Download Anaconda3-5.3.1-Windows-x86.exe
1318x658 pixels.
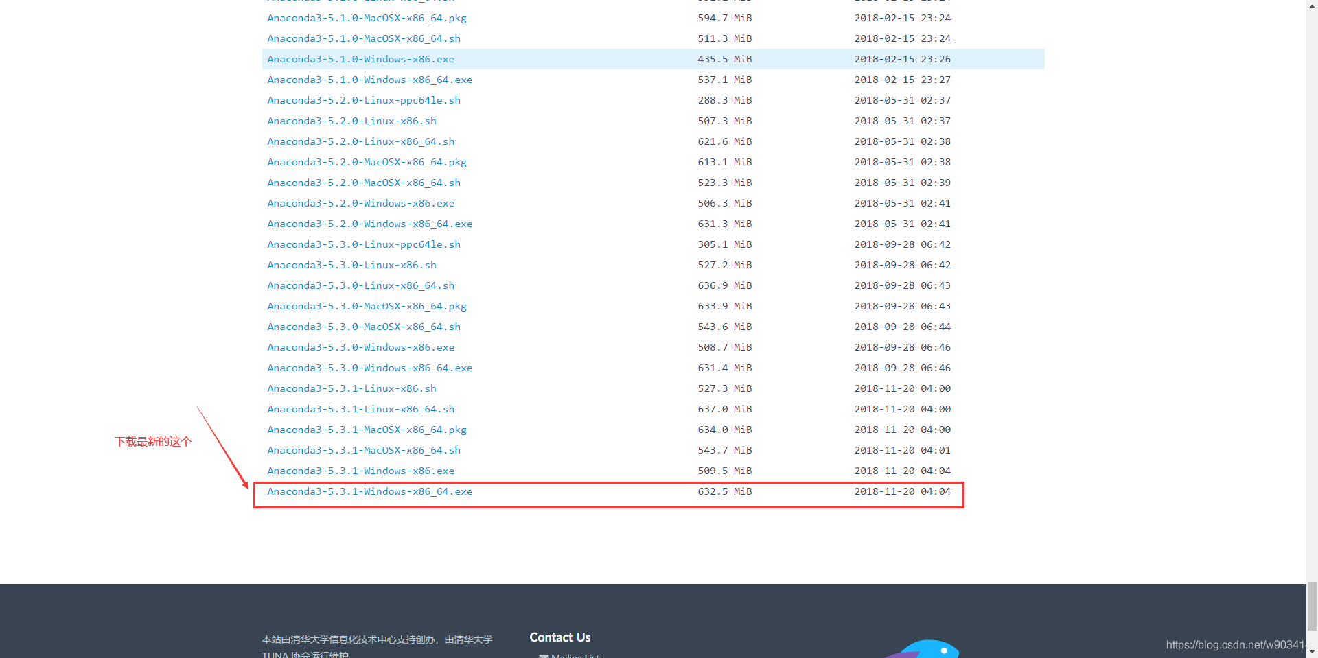pyautogui.click(x=360, y=471)
